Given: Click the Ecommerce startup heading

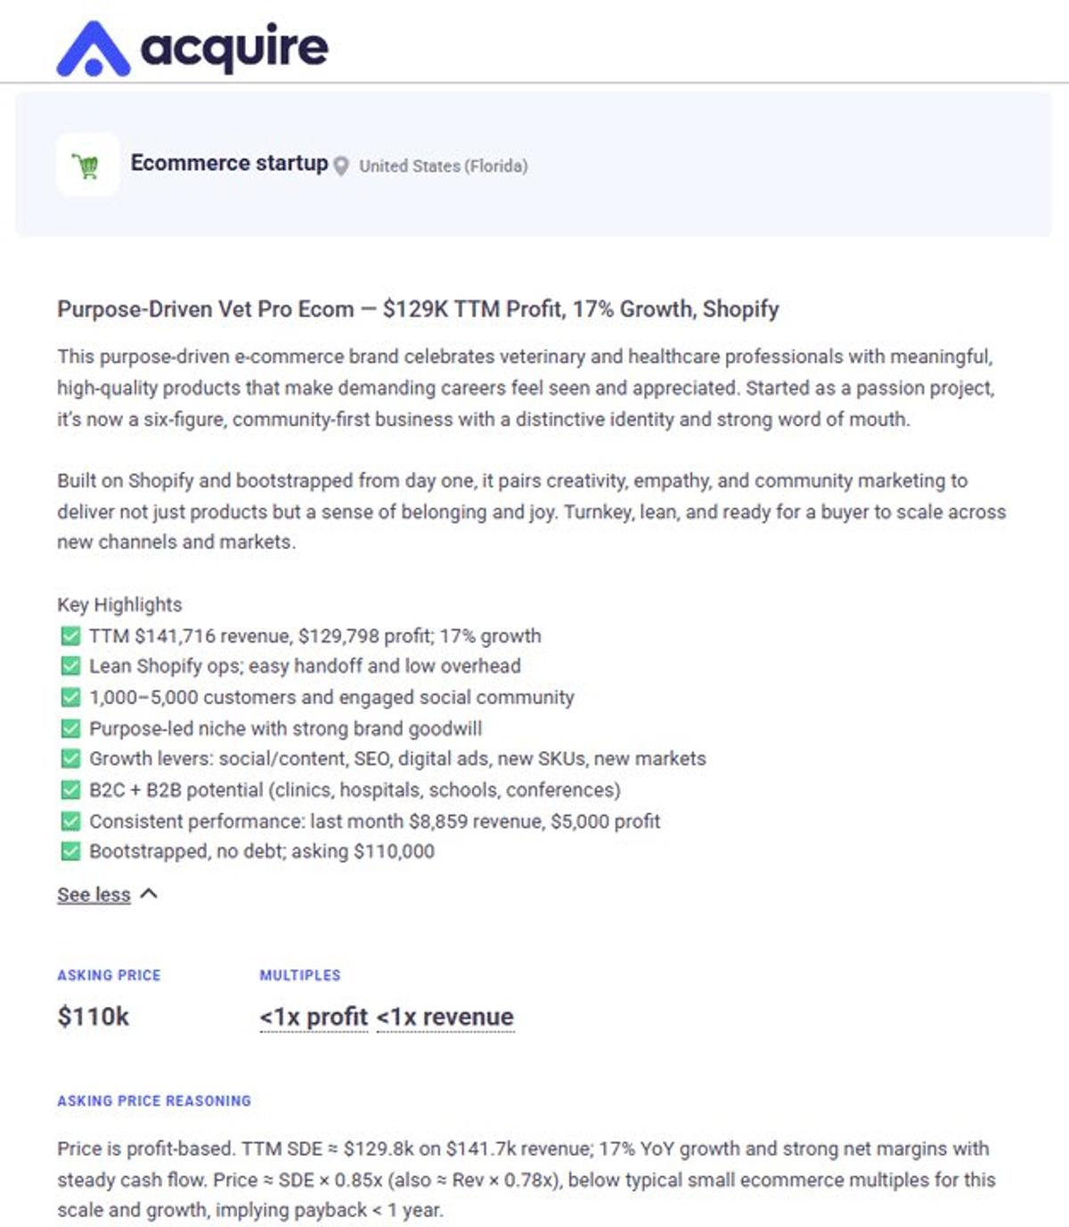Looking at the screenshot, I should pyautogui.click(x=229, y=163).
